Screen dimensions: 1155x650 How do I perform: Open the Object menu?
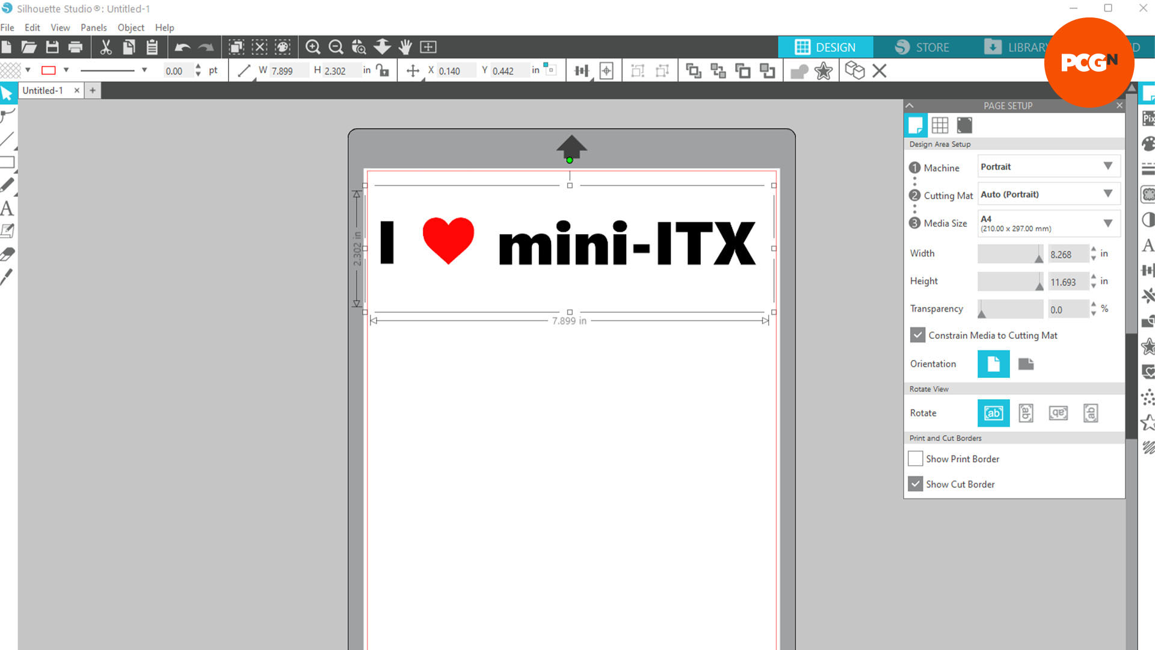click(130, 27)
